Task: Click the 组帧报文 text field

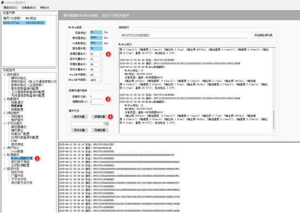Action: coord(184,35)
